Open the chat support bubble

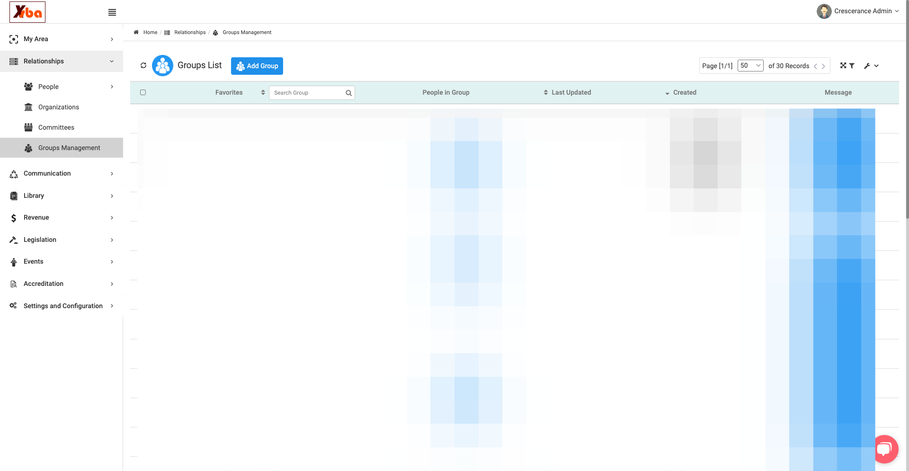point(884,449)
